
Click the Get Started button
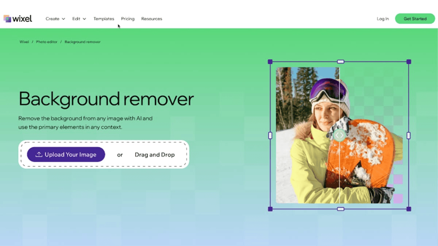click(415, 18)
